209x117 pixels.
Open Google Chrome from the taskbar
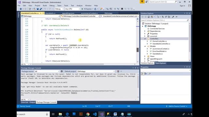click(x=88, y=114)
